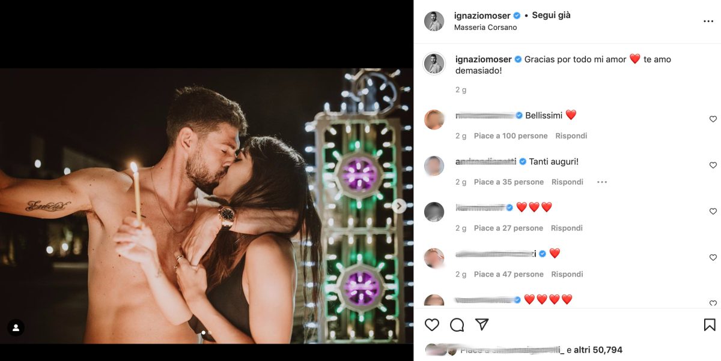This screenshot has height=361, width=721.
Task: Click the "Segui già" following button
Action: (x=551, y=16)
